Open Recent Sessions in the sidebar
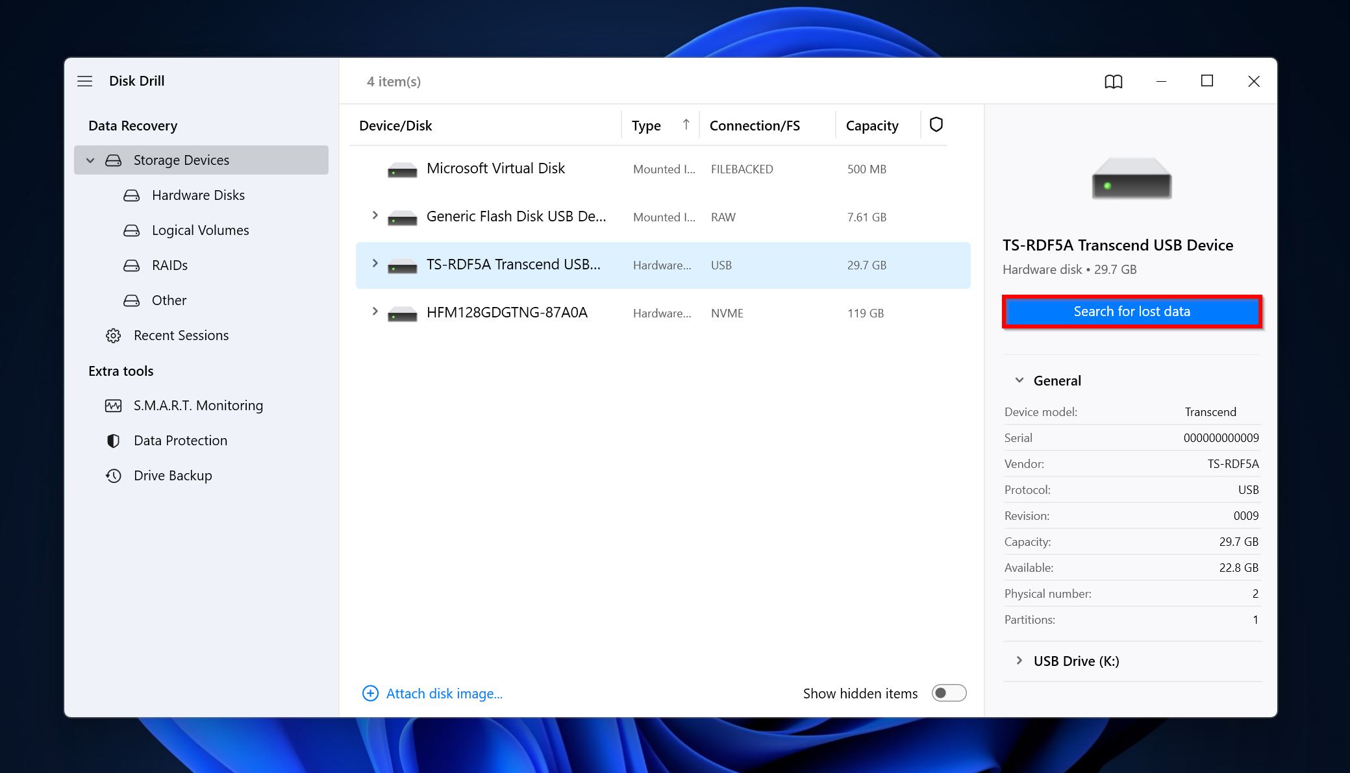Viewport: 1350px width, 773px height. [x=181, y=336]
